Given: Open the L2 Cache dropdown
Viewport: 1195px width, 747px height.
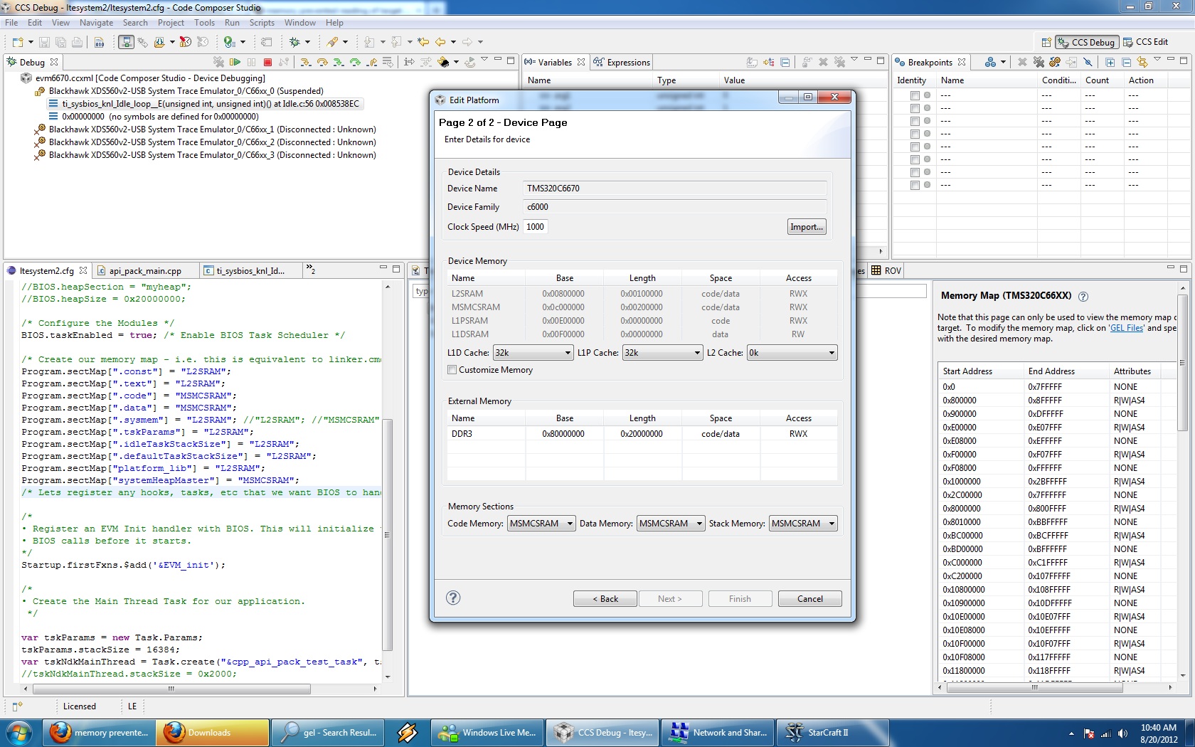Looking at the screenshot, I should click(792, 353).
